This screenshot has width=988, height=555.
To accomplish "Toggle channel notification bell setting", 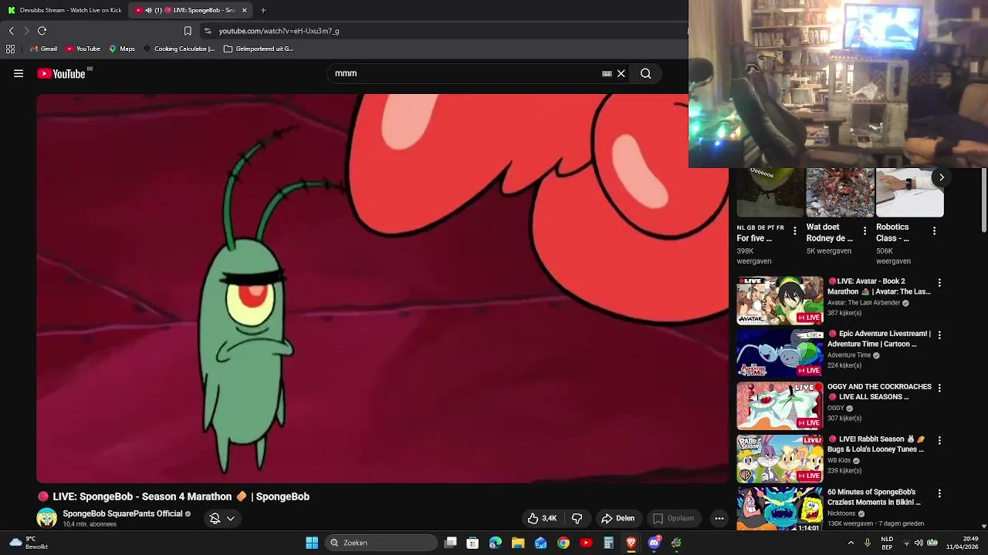I will click(215, 519).
